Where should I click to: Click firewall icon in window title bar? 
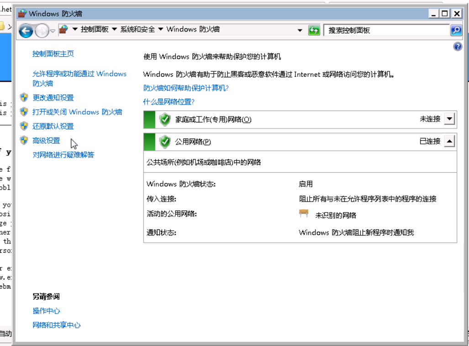click(x=22, y=13)
